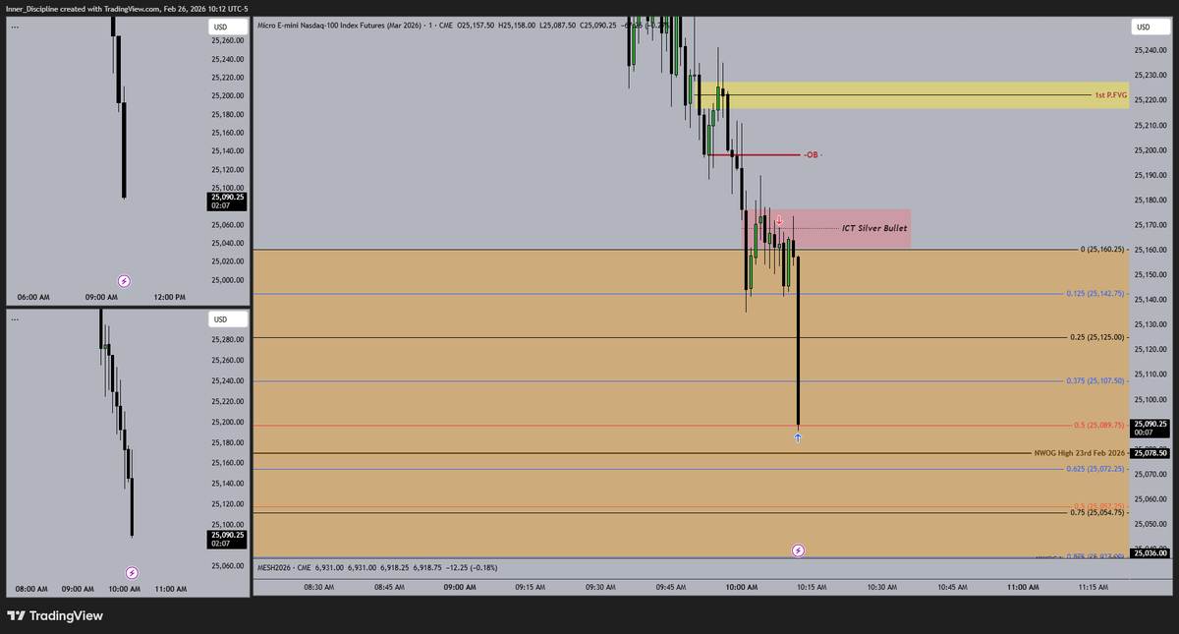Toggle USD display on the bottom-left panel's price axis
Image resolution: width=1179 pixels, height=634 pixels.
click(227, 318)
